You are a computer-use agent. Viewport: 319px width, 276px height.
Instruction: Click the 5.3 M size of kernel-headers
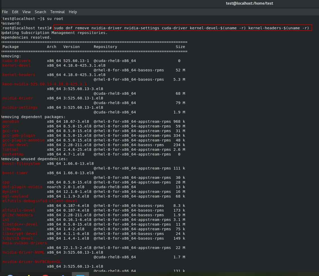pos(179,79)
